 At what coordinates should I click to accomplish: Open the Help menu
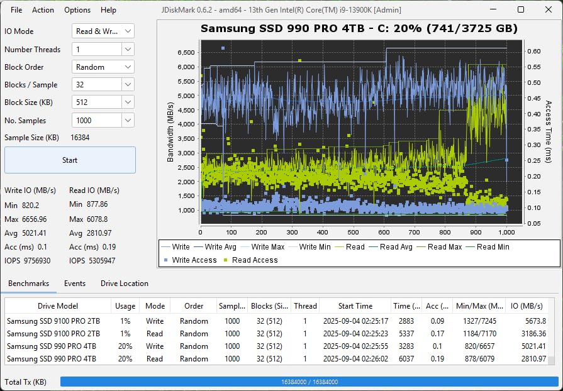tap(108, 10)
